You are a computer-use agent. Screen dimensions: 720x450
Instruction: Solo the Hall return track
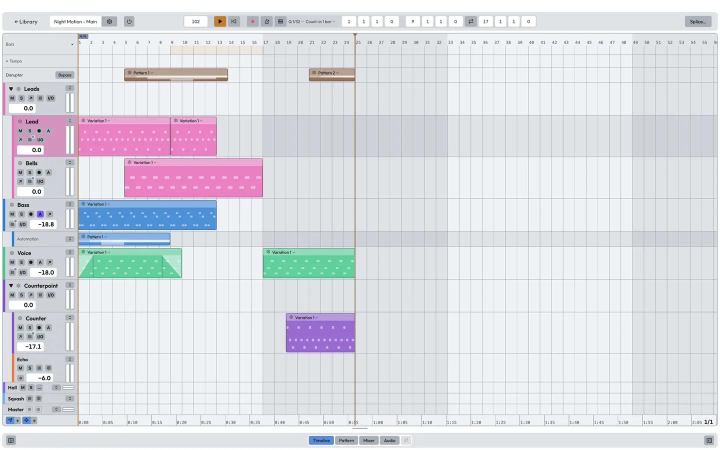(31, 387)
